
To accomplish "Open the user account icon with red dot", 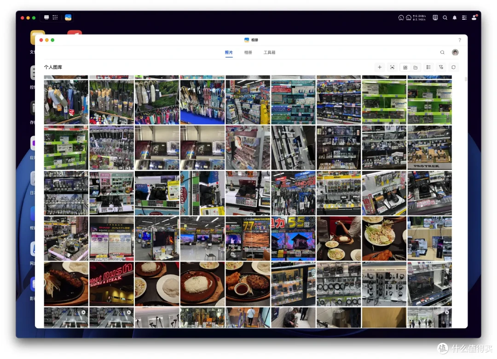I will coord(474,17).
